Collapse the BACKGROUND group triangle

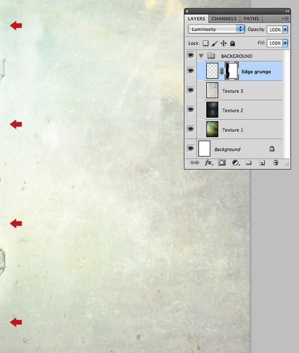coord(201,56)
